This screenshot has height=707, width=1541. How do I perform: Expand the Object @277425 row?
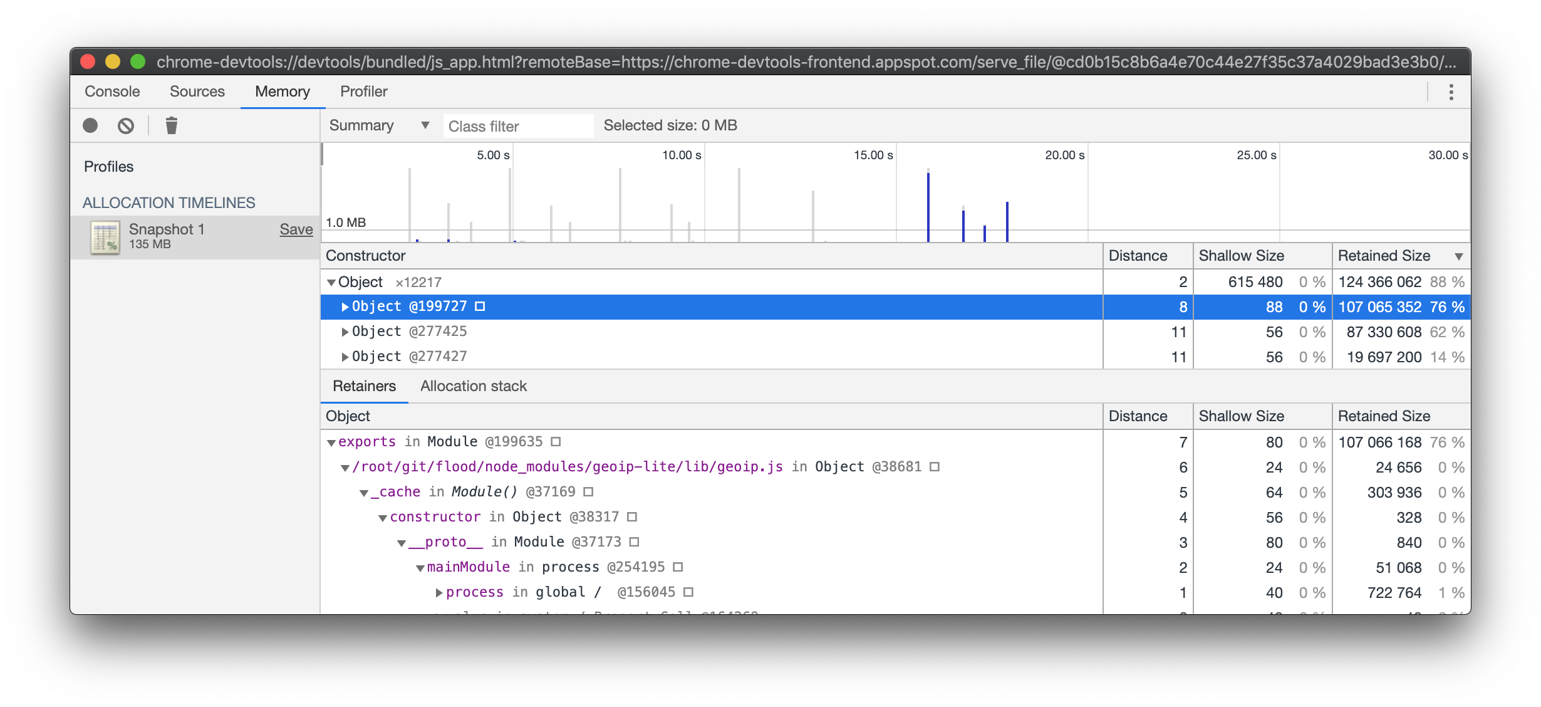pyautogui.click(x=345, y=332)
